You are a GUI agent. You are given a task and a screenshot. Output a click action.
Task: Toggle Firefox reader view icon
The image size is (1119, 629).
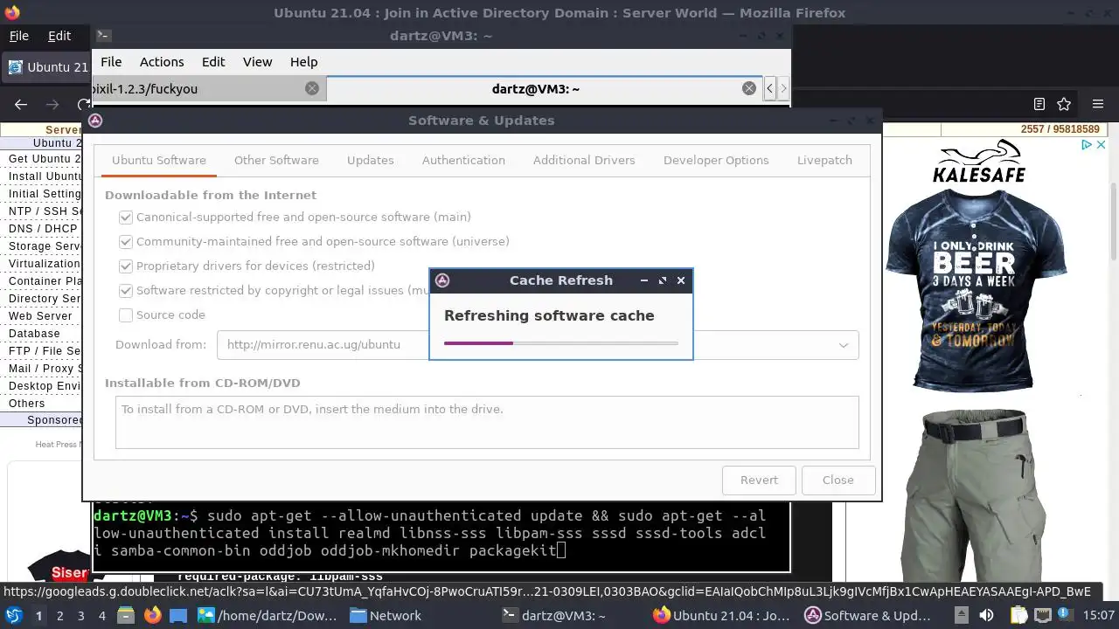click(x=1039, y=104)
